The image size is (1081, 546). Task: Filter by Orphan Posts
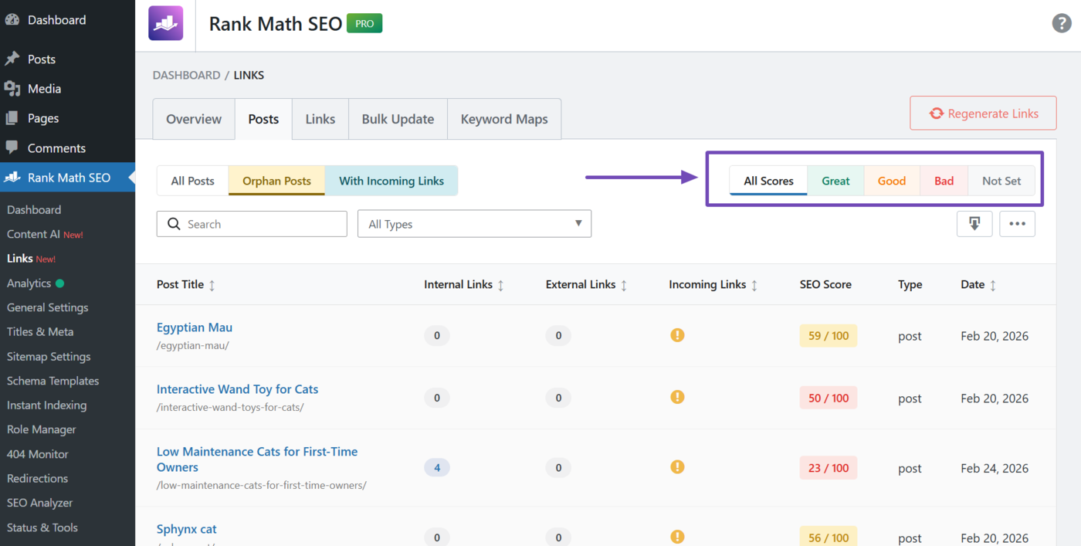(276, 180)
